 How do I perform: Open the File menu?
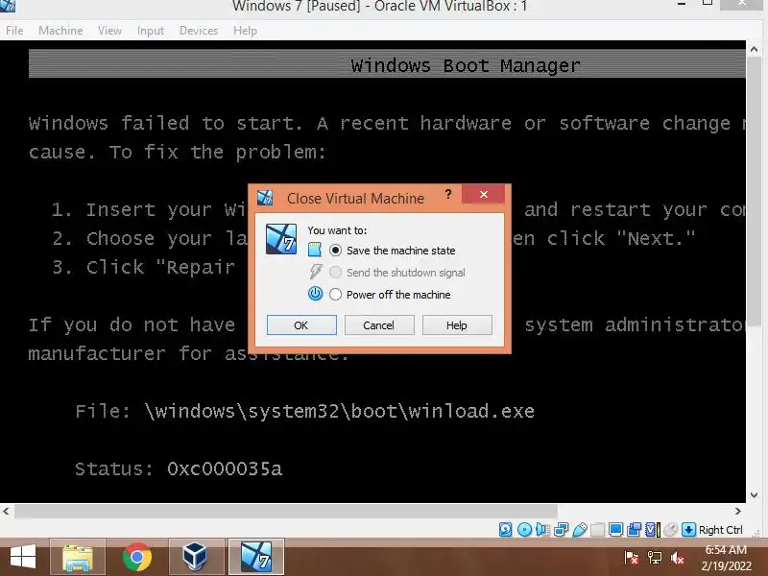pyautogui.click(x=14, y=31)
